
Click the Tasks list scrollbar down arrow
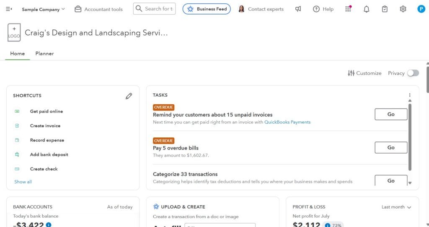click(410, 183)
